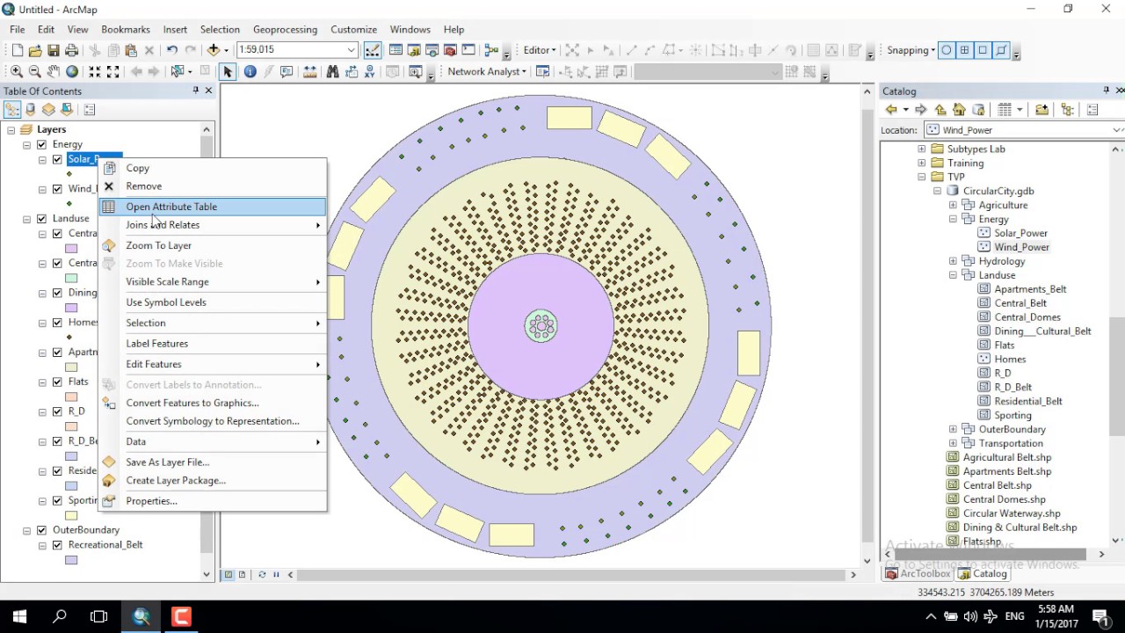This screenshot has width=1125, height=633.
Task: Uncheck the Flats layer checkbox
Action: pyautogui.click(x=57, y=382)
